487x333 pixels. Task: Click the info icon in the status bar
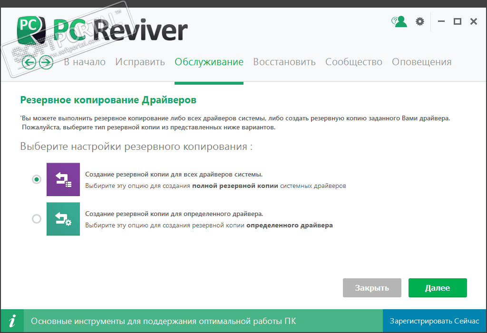tap(12, 321)
